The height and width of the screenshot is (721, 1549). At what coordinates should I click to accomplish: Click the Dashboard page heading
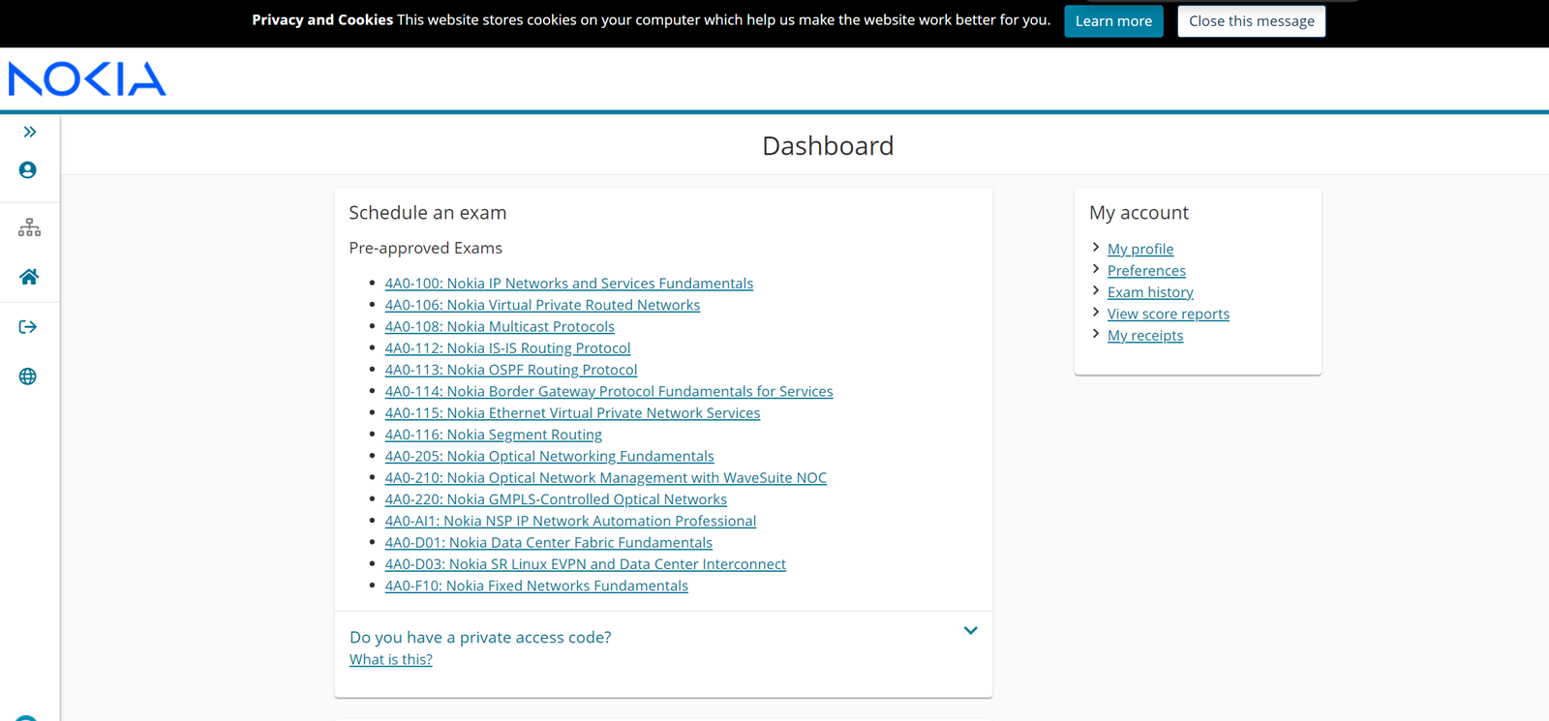828,146
